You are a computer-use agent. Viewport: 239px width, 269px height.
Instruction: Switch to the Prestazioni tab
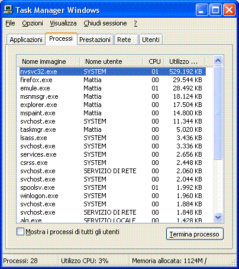[95, 40]
